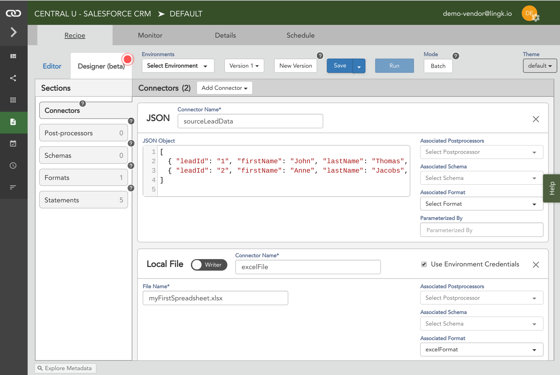
Task: Toggle the Local File Writer switch
Action: 209,265
